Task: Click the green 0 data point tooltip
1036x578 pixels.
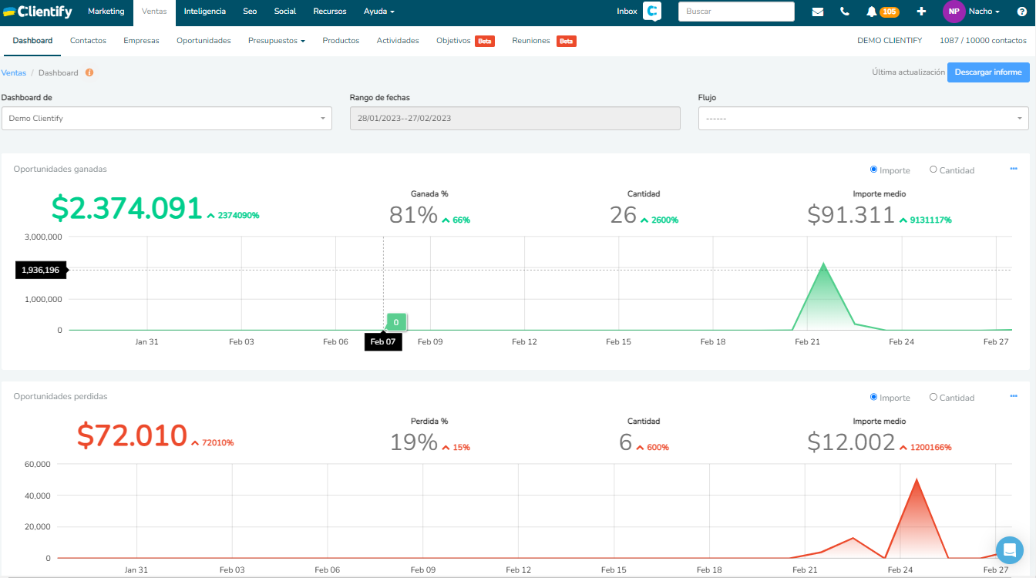Action: point(396,322)
